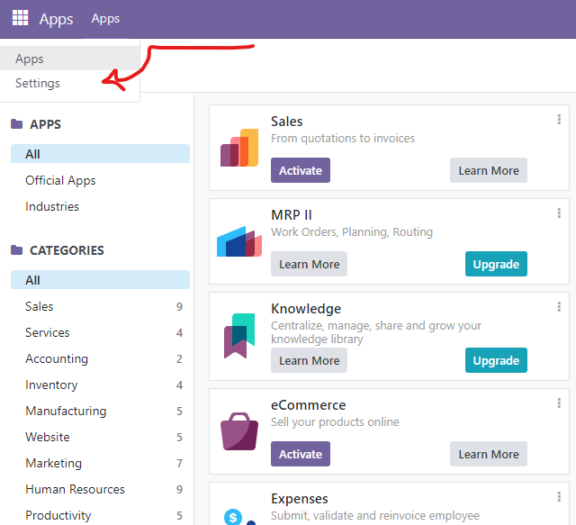Open the Expenses card kebab menu
The width and height of the screenshot is (576, 525).
coord(559,497)
